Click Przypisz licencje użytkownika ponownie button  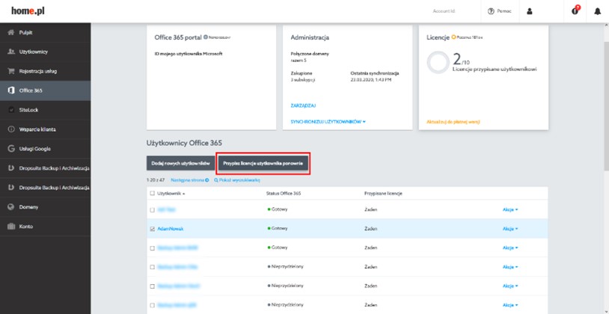click(x=263, y=163)
